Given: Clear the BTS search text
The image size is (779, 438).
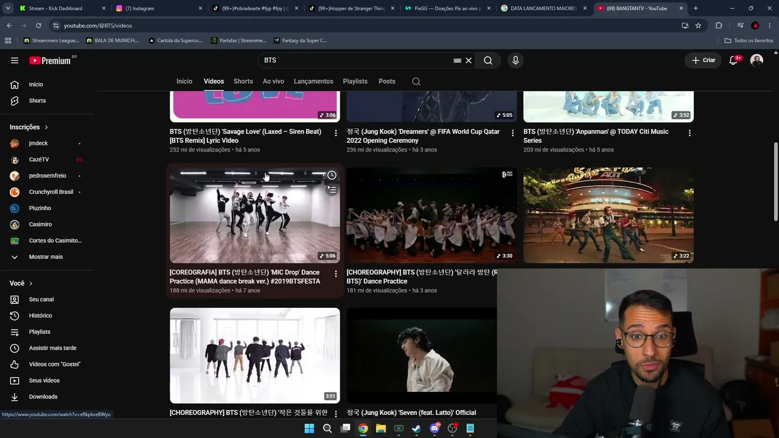Looking at the screenshot, I should pyautogui.click(x=469, y=60).
